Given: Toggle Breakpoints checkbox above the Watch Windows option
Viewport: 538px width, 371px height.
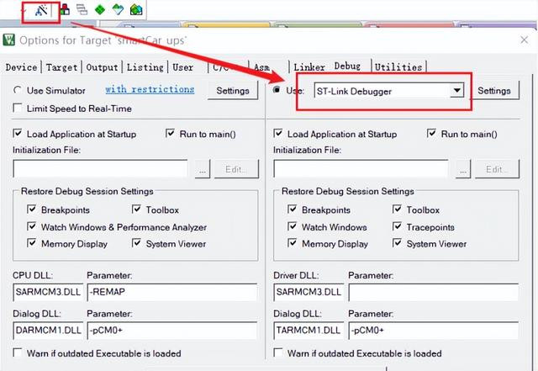Looking at the screenshot, I should pos(292,209).
